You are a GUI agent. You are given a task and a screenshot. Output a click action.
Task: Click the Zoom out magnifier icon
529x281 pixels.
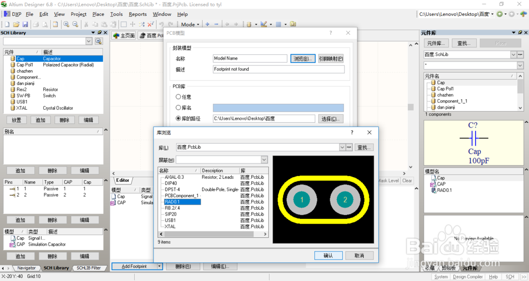[75, 24]
